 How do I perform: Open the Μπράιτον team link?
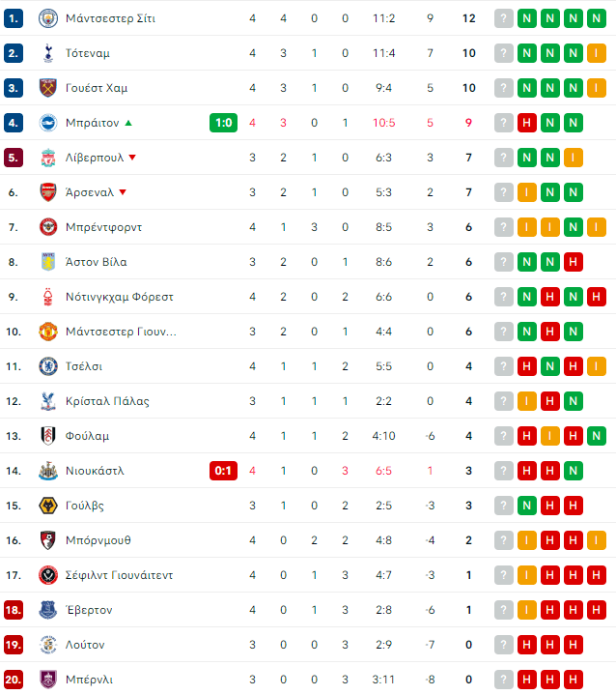[92, 123]
